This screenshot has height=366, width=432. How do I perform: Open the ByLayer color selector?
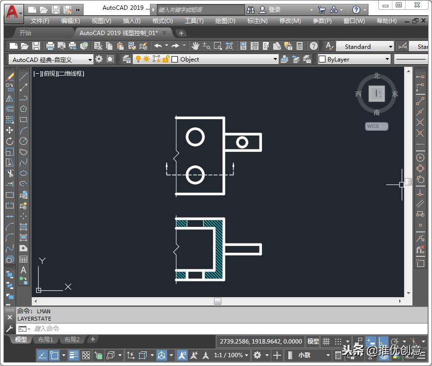(354, 59)
